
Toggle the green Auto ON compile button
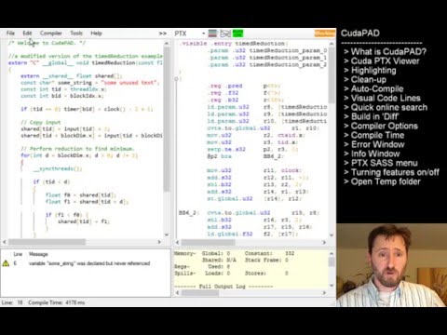238,33
